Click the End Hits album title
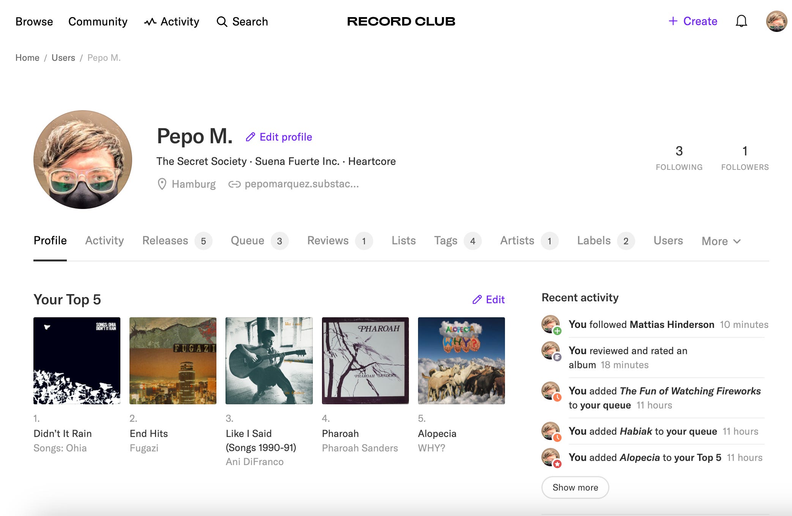 pyautogui.click(x=149, y=434)
